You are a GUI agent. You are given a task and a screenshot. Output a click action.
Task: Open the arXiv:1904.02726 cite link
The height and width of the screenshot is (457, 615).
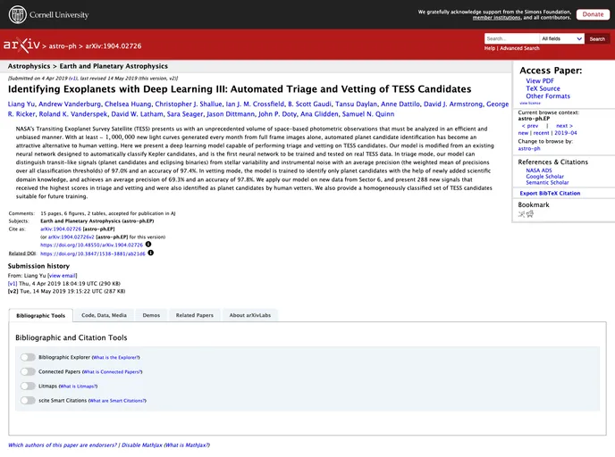click(61, 229)
